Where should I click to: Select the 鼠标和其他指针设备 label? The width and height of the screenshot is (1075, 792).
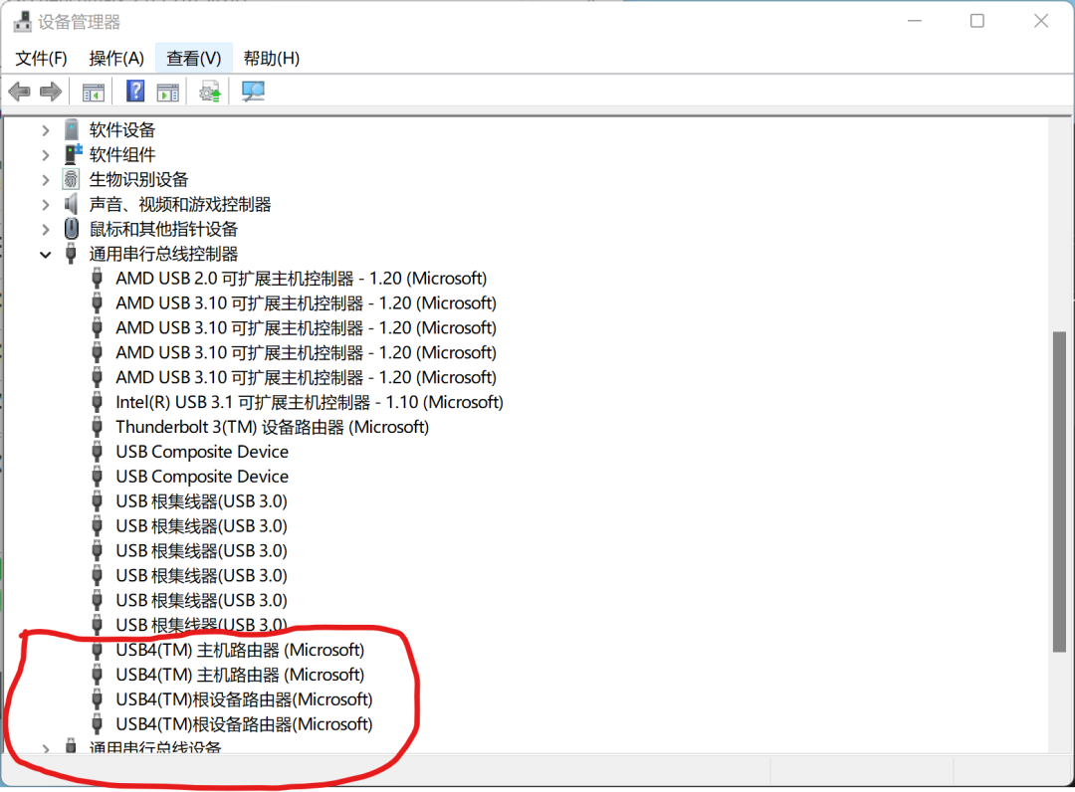point(163,229)
